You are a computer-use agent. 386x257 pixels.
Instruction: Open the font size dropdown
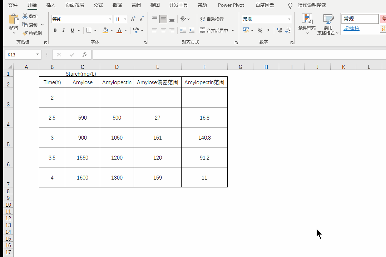pyautogui.click(x=125, y=19)
